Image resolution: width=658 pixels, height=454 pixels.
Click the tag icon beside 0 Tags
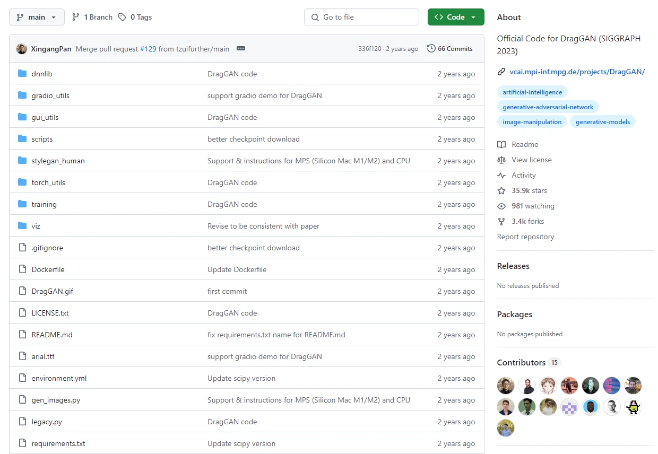pos(123,17)
